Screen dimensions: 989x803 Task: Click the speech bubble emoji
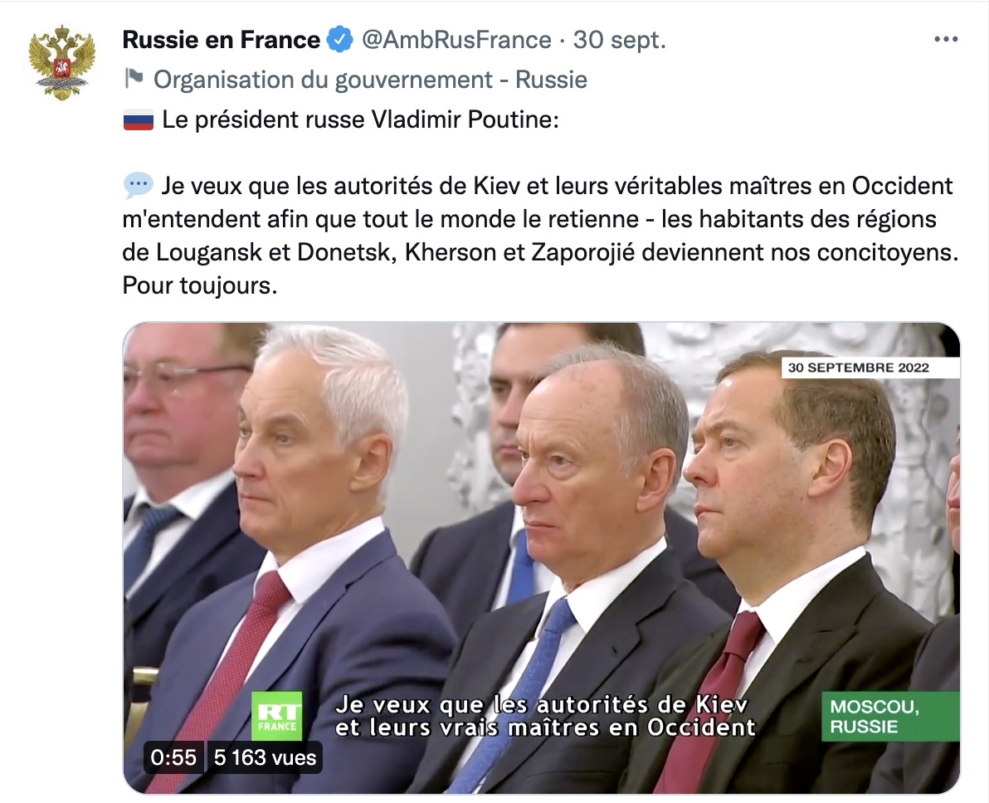(138, 185)
